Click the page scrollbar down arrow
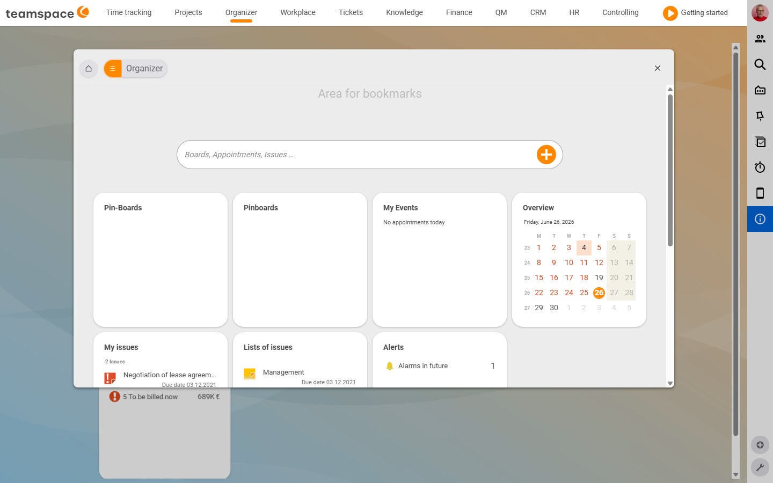 pos(736,474)
